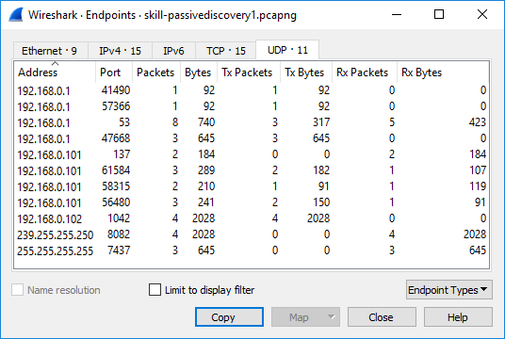505x339 pixels.
Task: Minimize the Endpoints window
Action: (397, 14)
